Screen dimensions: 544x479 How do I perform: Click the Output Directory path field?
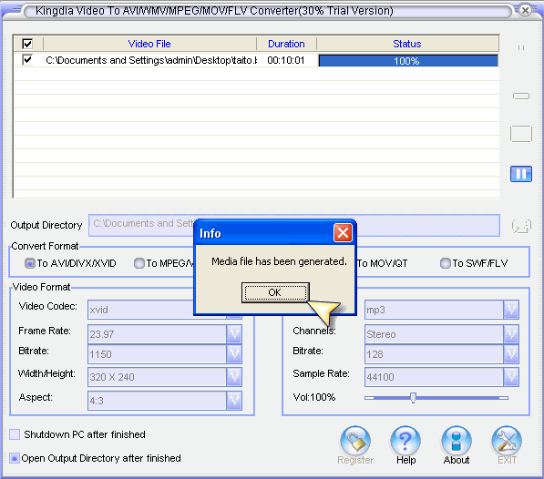(x=294, y=225)
